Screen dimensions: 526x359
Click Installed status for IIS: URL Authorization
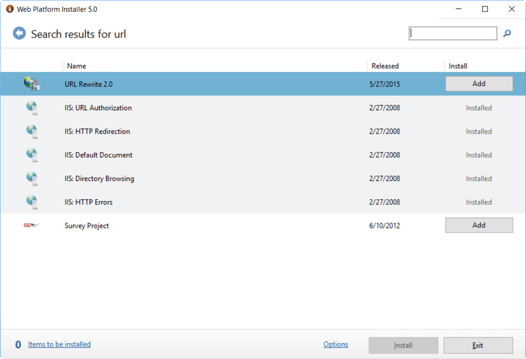point(479,108)
